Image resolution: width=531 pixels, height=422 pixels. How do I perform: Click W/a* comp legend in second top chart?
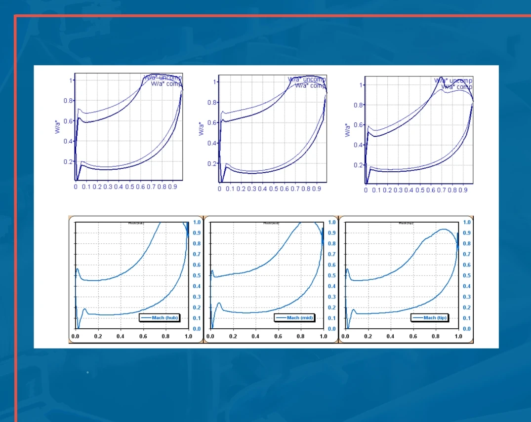tap(310, 85)
